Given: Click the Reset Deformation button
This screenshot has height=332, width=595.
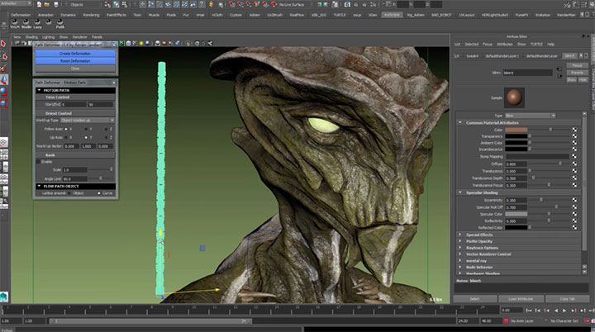Looking at the screenshot, I should [75, 61].
